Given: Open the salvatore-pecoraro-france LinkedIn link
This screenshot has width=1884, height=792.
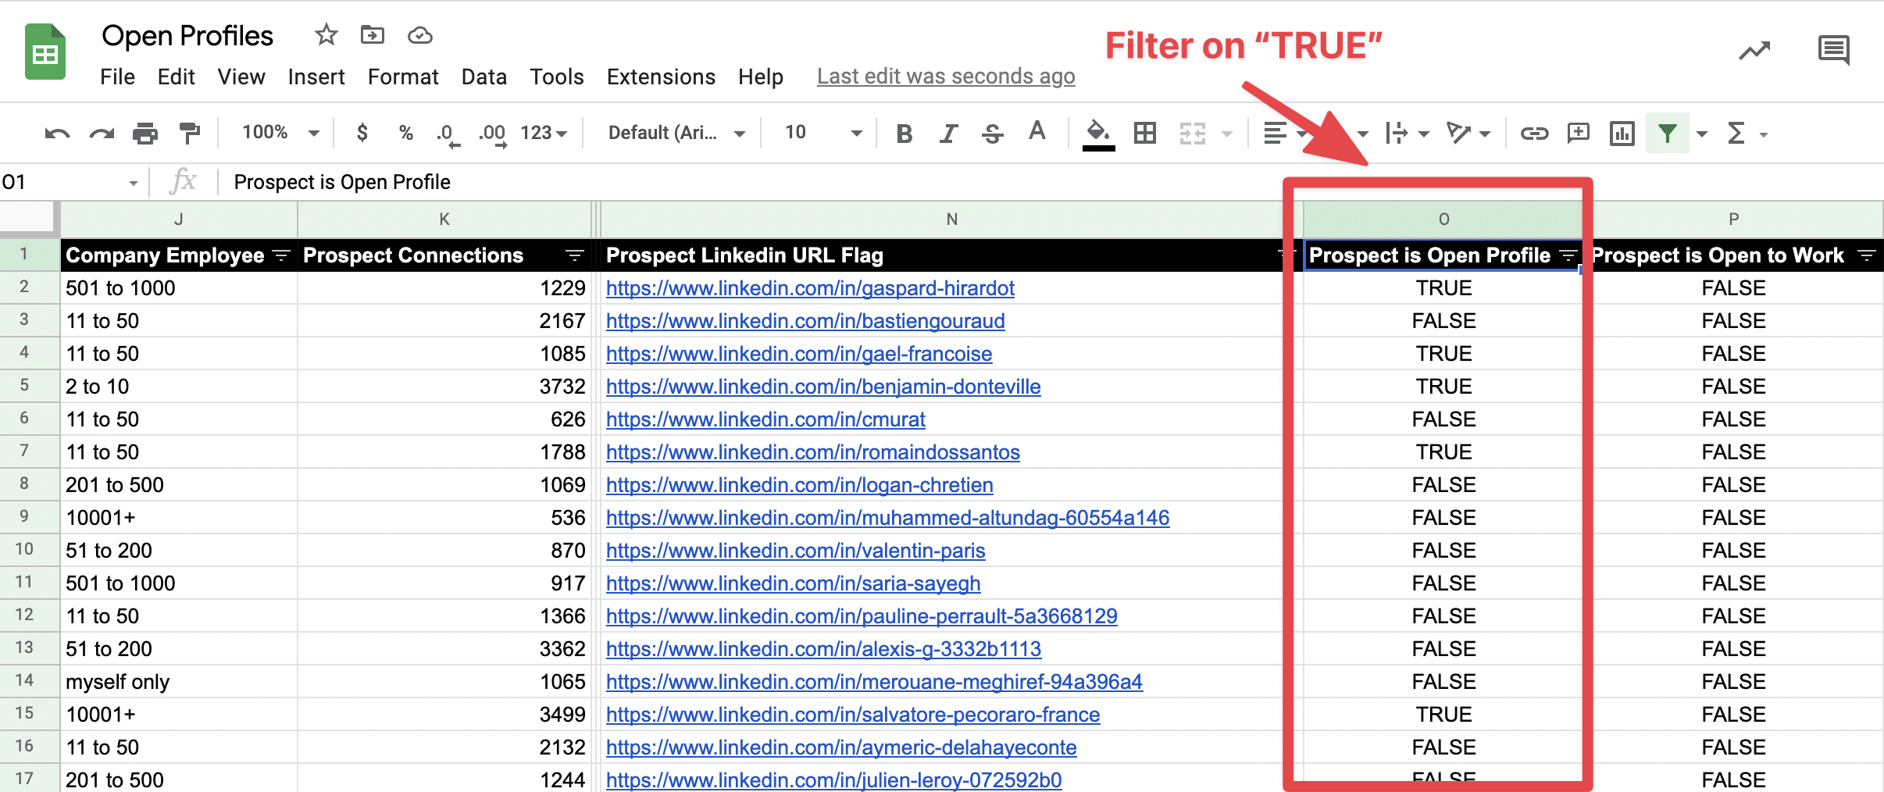Looking at the screenshot, I should pos(853,715).
